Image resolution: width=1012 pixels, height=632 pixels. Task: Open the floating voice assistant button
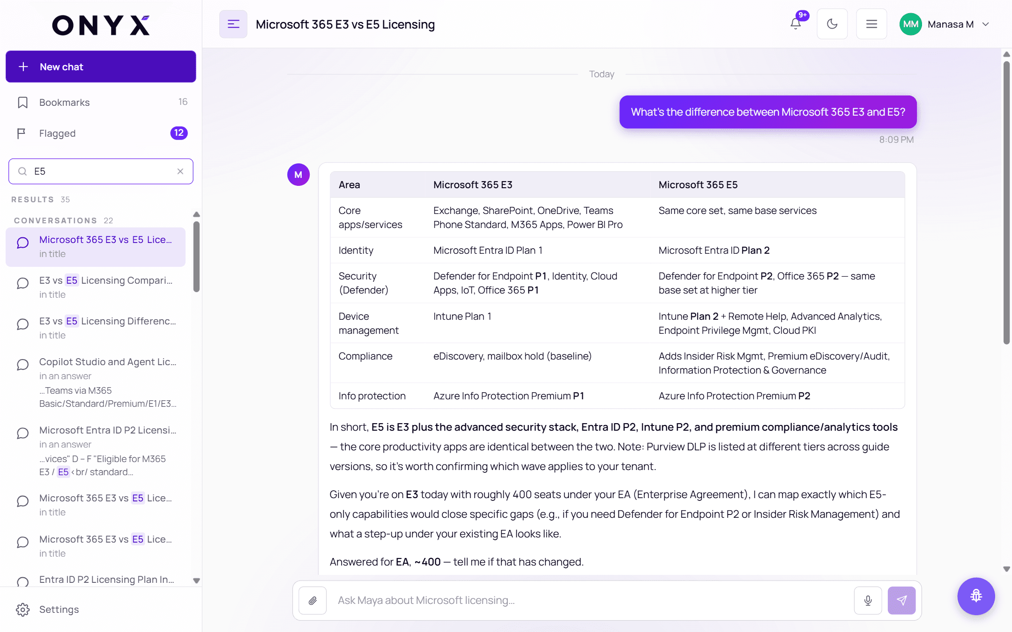click(x=976, y=596)
